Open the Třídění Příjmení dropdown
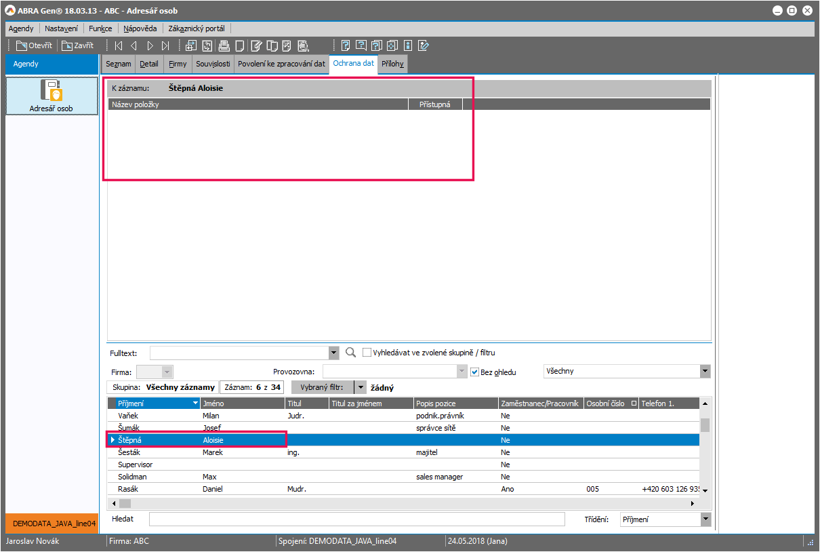 (705, 519)
